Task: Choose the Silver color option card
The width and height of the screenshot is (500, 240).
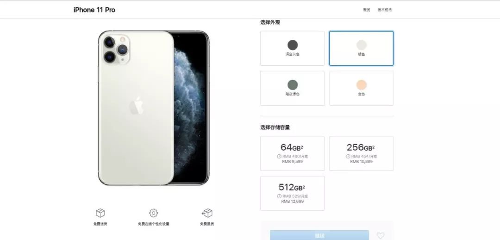Action: click(x=361, y=48)
